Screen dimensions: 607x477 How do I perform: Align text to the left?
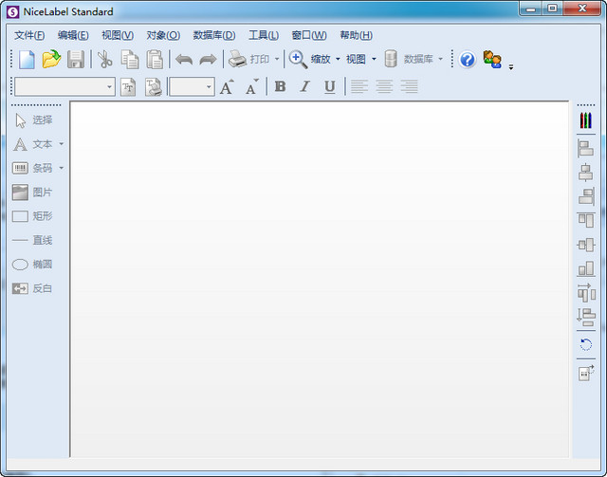click(359, 86)
